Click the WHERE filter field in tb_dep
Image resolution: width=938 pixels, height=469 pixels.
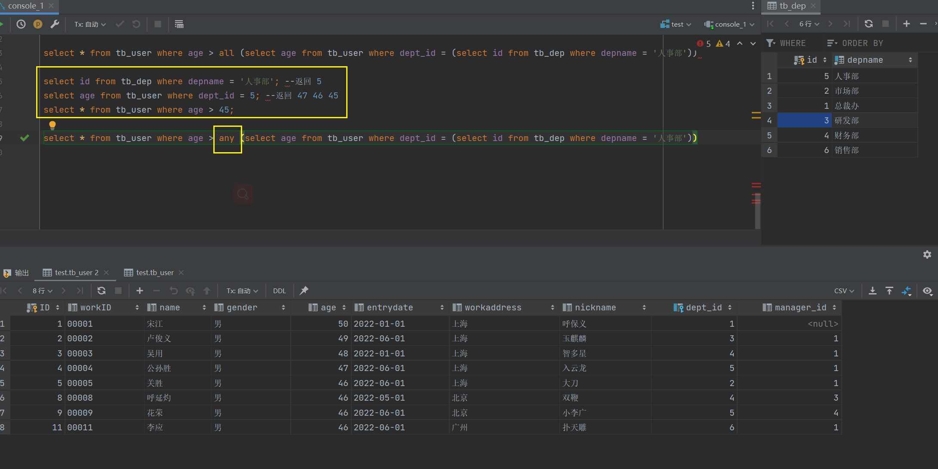pos(793,43)
